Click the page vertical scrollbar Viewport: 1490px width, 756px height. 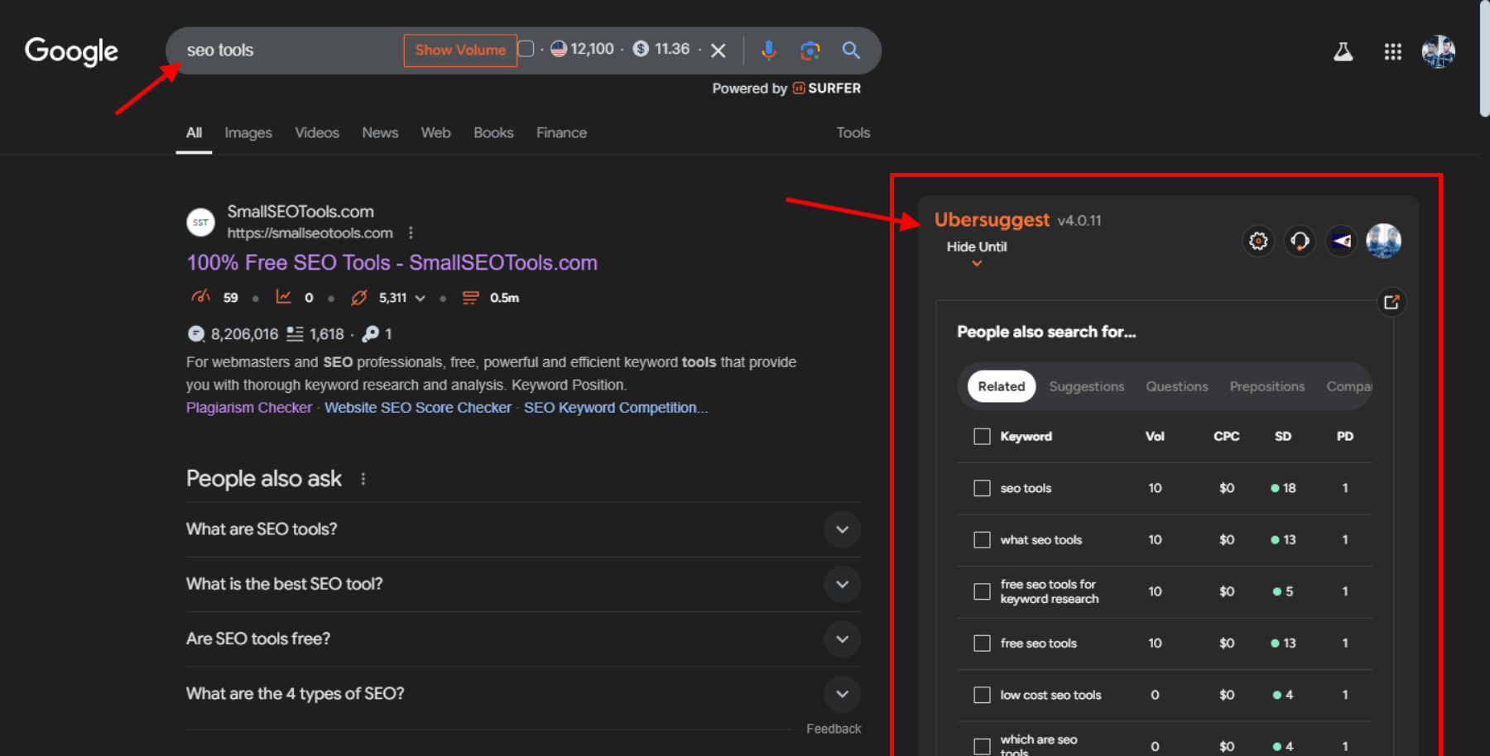(x=1483, y=58)
